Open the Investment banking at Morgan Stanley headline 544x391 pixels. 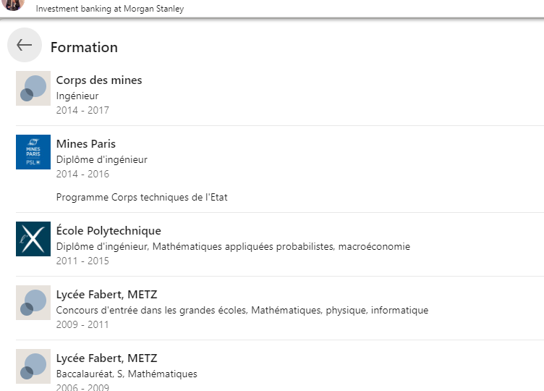click(110, 9)
